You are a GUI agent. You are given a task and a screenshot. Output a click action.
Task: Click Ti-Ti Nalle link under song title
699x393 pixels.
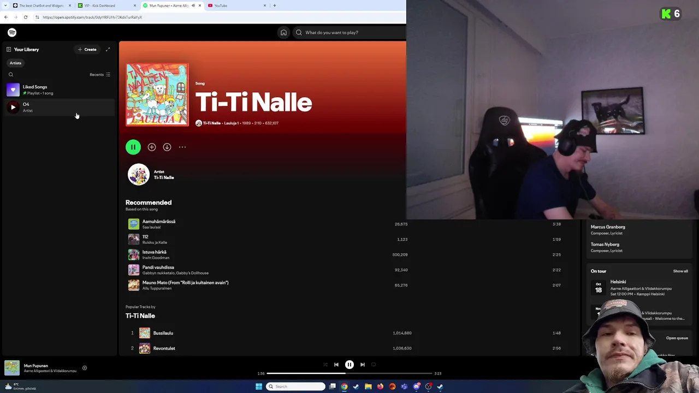tap(212, 123)
